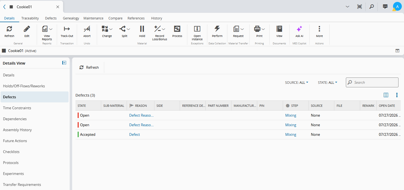The image size is (404, 190).
Task: Switch to the References tab
Action: 136,18
